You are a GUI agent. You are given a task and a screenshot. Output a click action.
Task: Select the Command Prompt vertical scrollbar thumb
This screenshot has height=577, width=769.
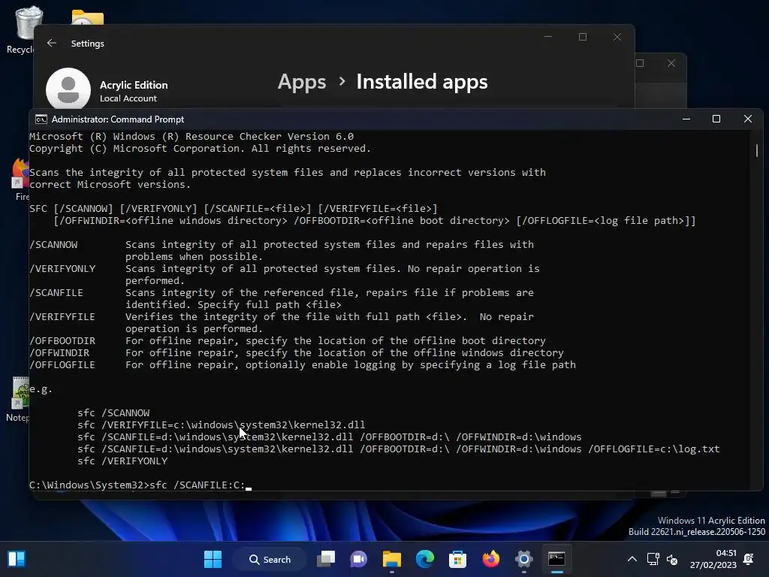(x=757, y=150)
